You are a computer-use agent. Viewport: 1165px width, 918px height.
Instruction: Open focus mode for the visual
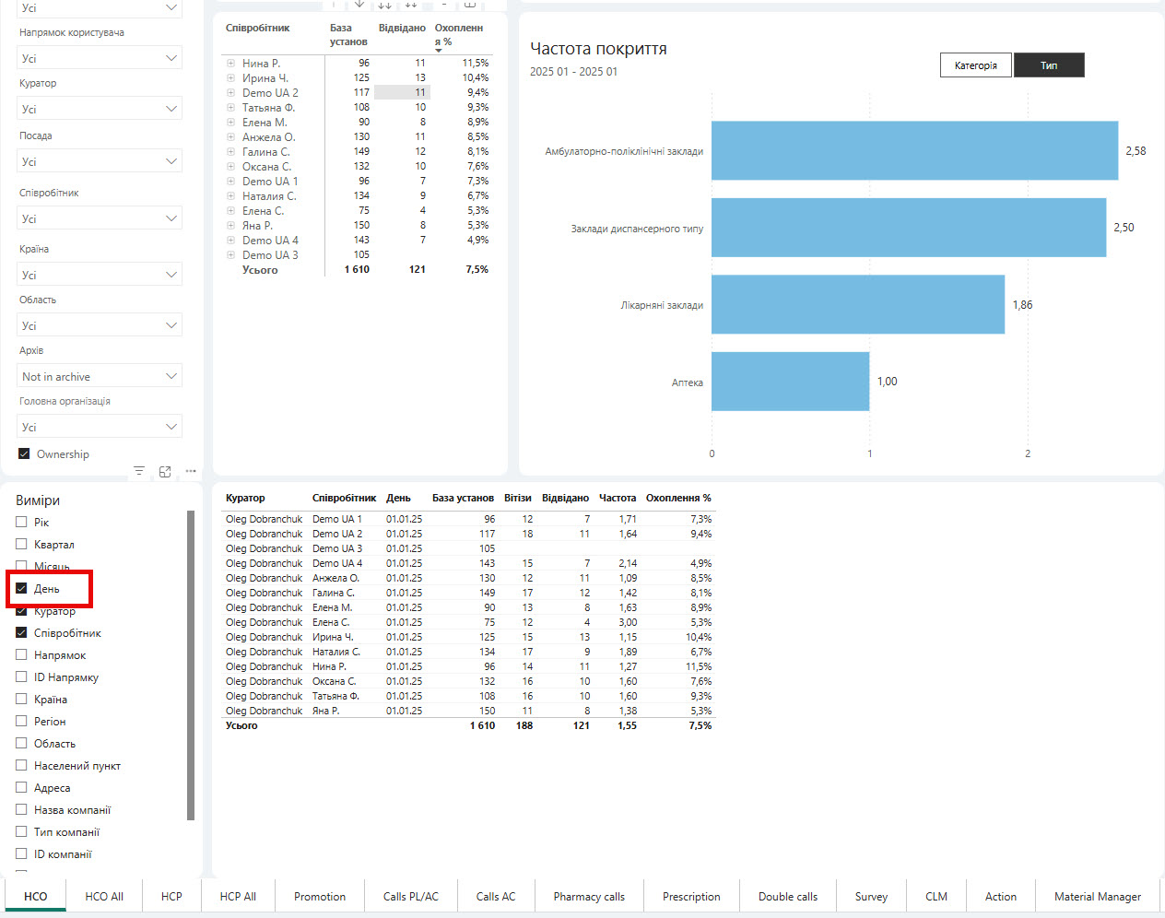point(165,471)
